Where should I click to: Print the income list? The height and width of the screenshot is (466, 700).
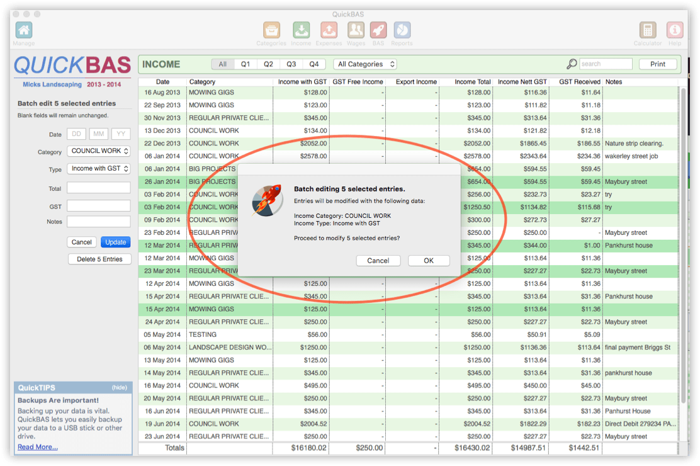coord(657,64)
